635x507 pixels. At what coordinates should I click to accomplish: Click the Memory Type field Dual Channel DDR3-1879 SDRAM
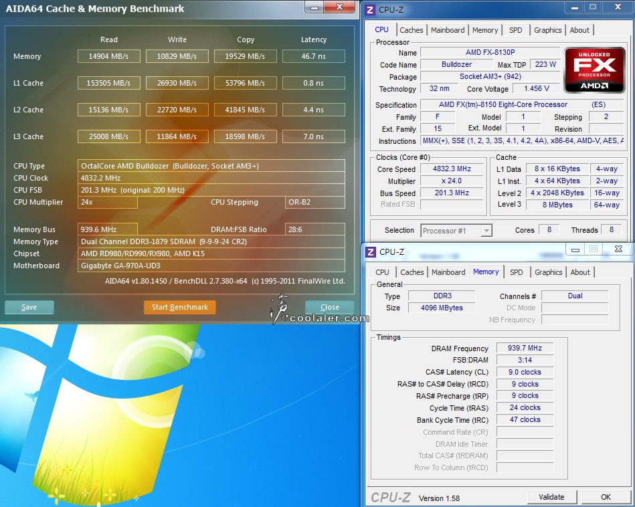pyautogui.click(x=211, y=241)
